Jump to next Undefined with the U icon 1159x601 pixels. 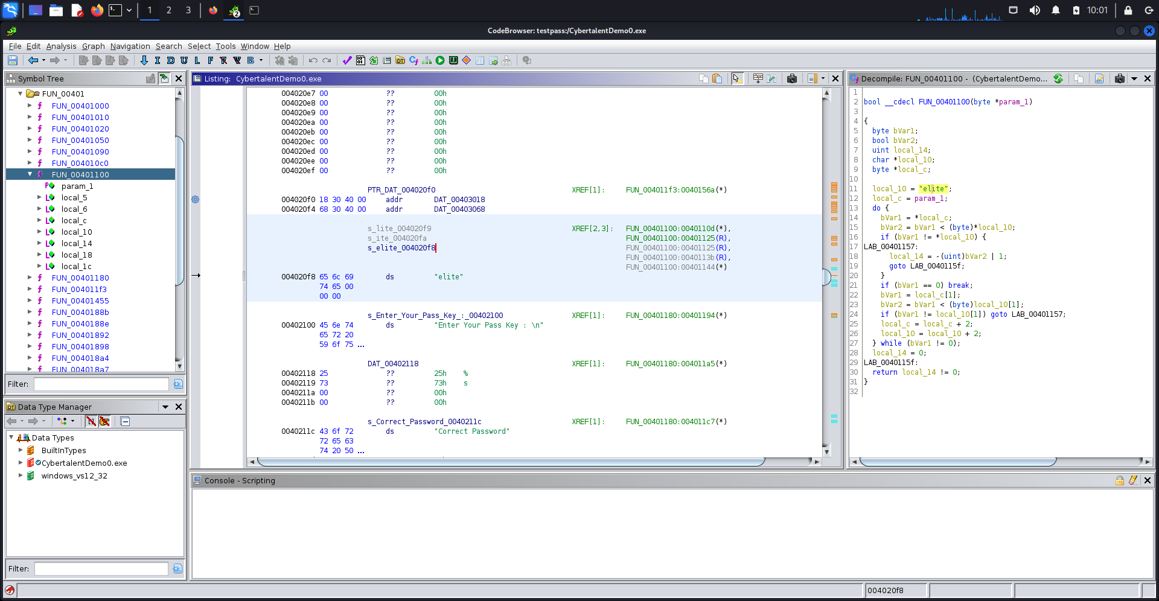tap(184, 60)
